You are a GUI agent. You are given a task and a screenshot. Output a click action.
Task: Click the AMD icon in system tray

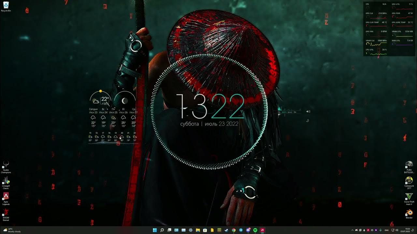[368, 230]
